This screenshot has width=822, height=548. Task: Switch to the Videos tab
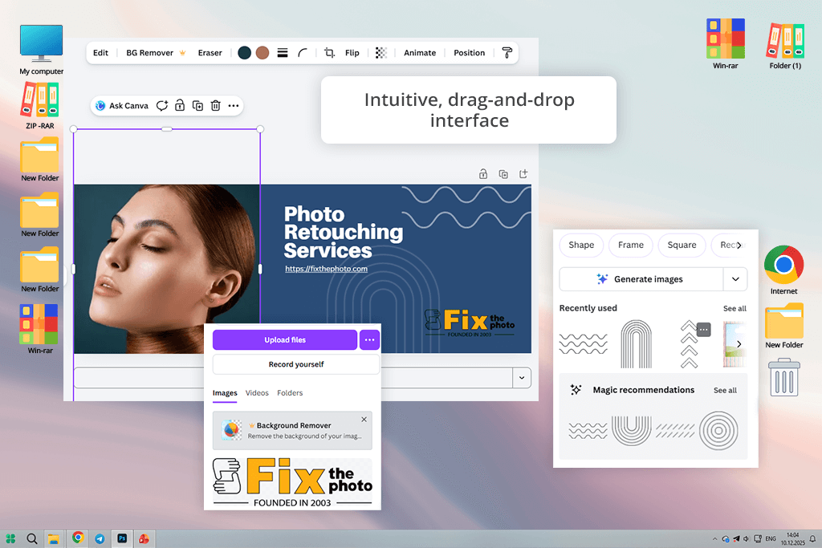pos(257,393)
